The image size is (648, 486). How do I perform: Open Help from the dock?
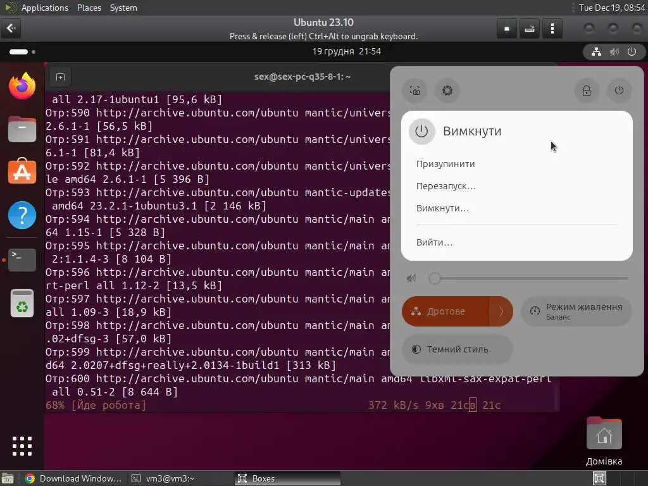[22, 215]
